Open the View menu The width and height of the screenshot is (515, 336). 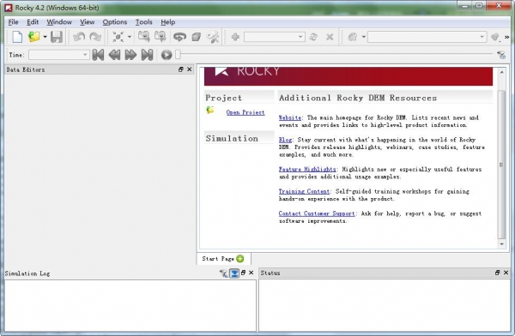(x=87, y=22)
